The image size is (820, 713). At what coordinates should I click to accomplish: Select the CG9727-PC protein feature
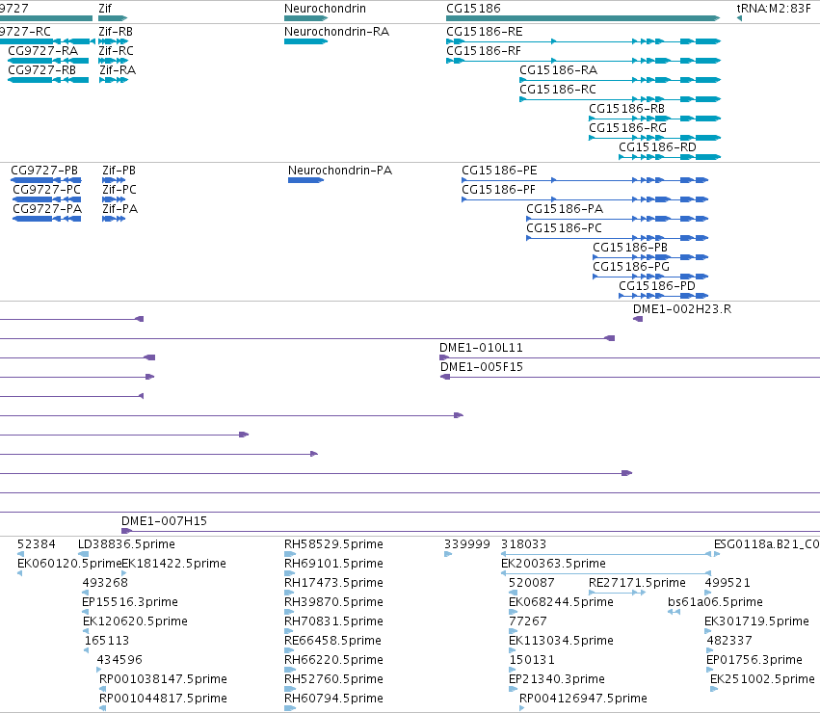(47, 199)
